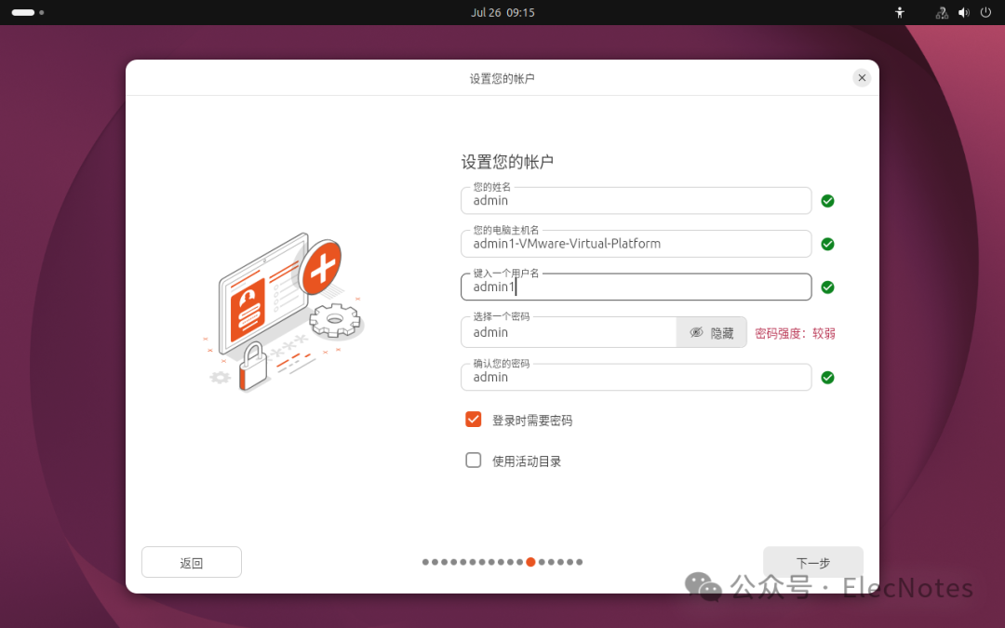Click the green checkmark beside 确认您的密码 field
The height and width of the screenshot is (628, 1005).
coord(827,378)
